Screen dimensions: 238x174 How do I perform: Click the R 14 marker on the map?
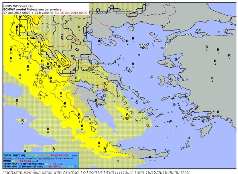click(x=99, y=144)
